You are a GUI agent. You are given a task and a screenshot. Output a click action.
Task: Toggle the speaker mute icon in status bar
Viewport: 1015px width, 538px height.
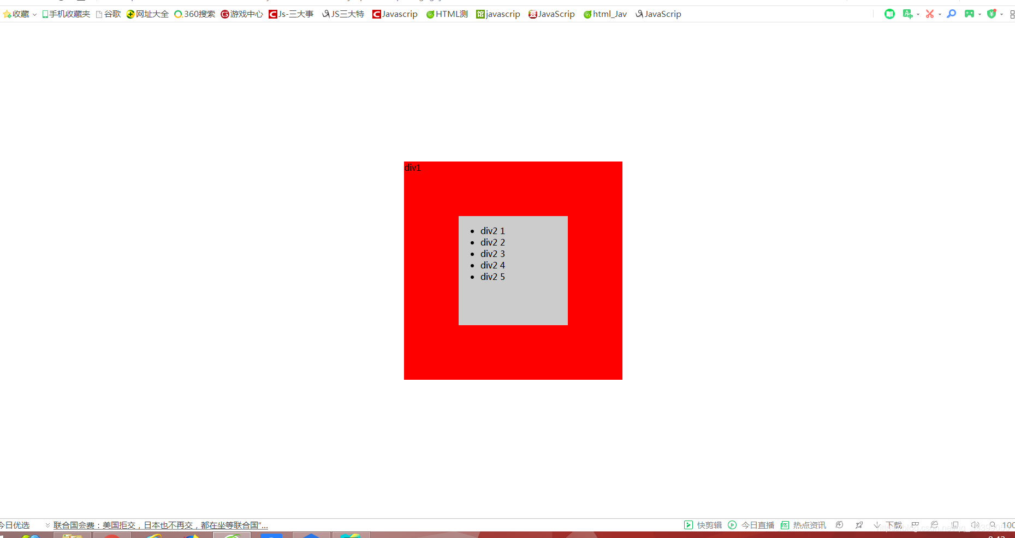pyautogui.click(x=975, y=525)
